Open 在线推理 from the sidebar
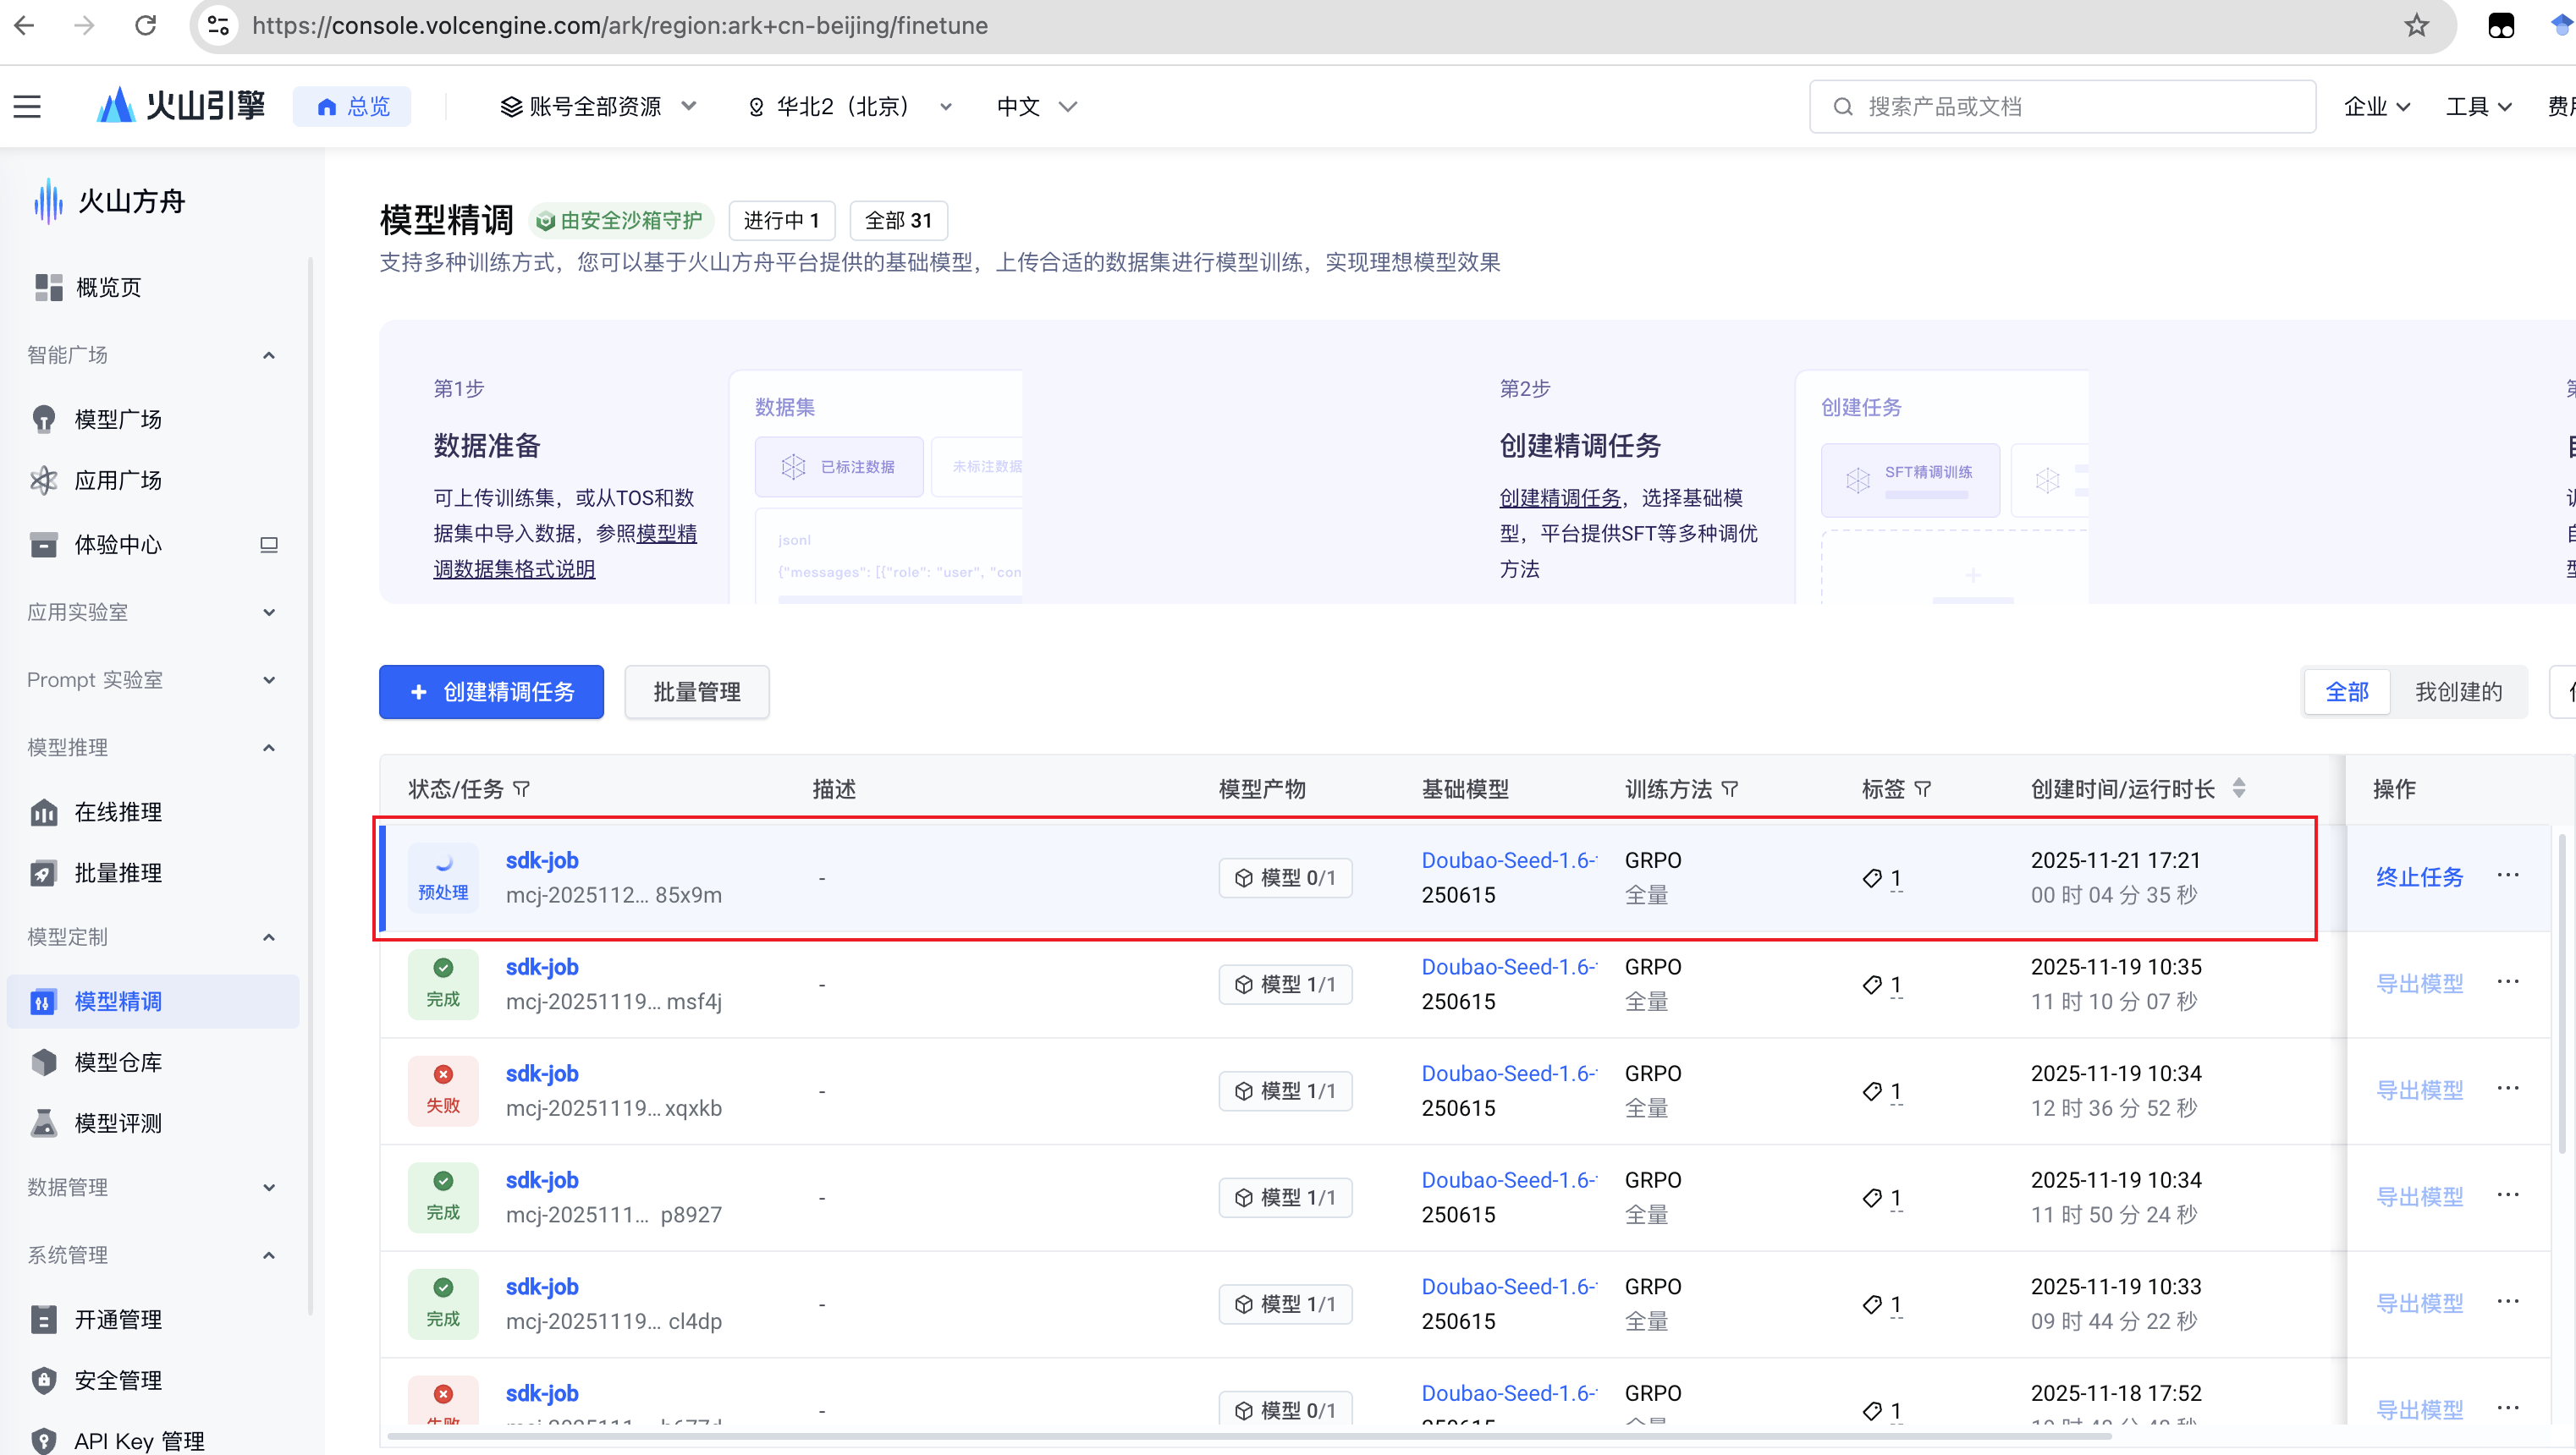Screen dimensions: 2576x1455 (118, 811)
